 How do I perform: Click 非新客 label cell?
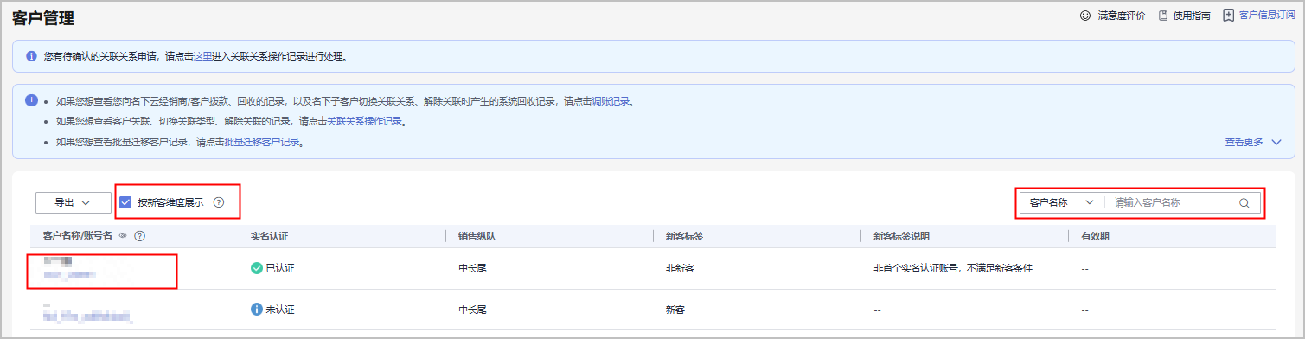[x=680, y=268]
